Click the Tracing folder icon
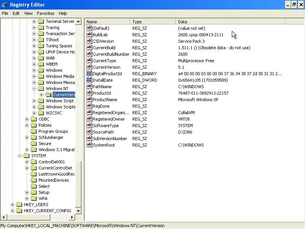Viewport: 305px width, 229px height. 41,27
